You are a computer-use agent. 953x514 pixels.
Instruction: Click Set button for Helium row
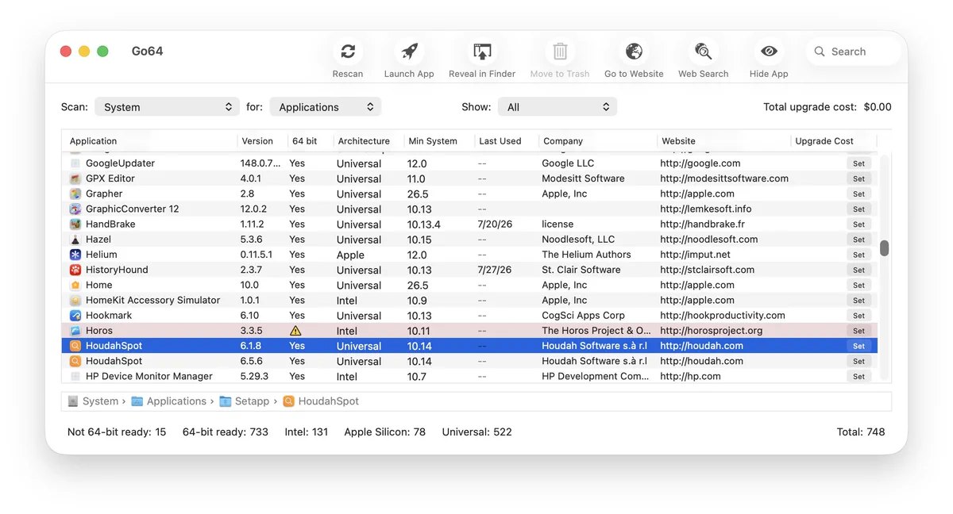tap(858, 255)
